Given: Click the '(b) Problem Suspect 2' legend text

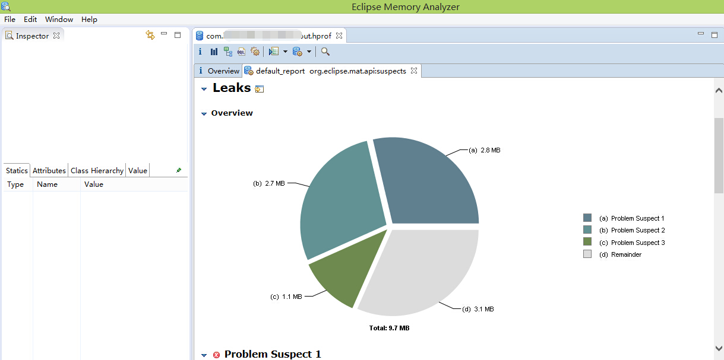Looking at the screenshot, I should pos(632,230).
